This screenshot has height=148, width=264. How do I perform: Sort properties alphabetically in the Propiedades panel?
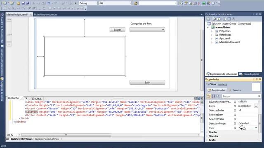pos(214,96)
